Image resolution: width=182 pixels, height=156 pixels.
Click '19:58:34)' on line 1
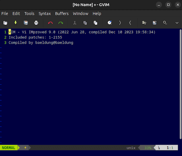(x=145, y=32)
